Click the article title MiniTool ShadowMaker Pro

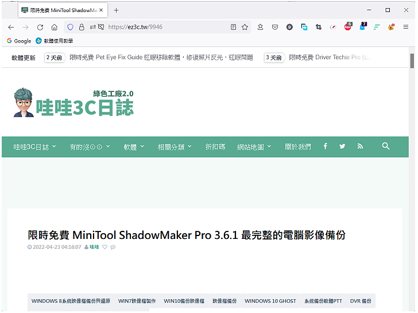(187, 235)
